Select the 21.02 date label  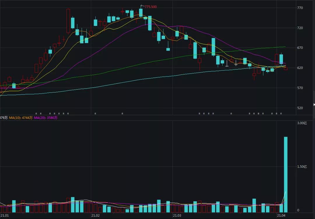pyautogui.click(x=95, y=216)
